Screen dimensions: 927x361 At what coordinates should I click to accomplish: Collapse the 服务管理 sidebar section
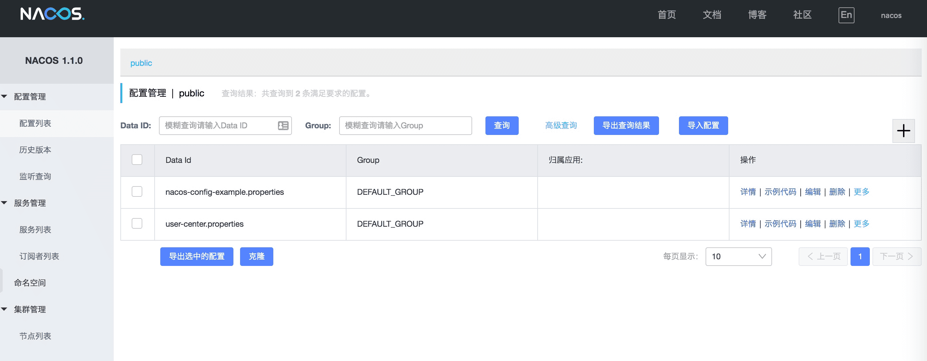[4, 203]
